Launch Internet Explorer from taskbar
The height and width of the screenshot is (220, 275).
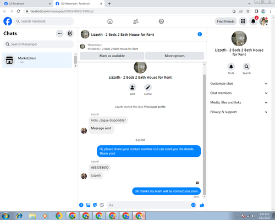click(x=19, y=216)
